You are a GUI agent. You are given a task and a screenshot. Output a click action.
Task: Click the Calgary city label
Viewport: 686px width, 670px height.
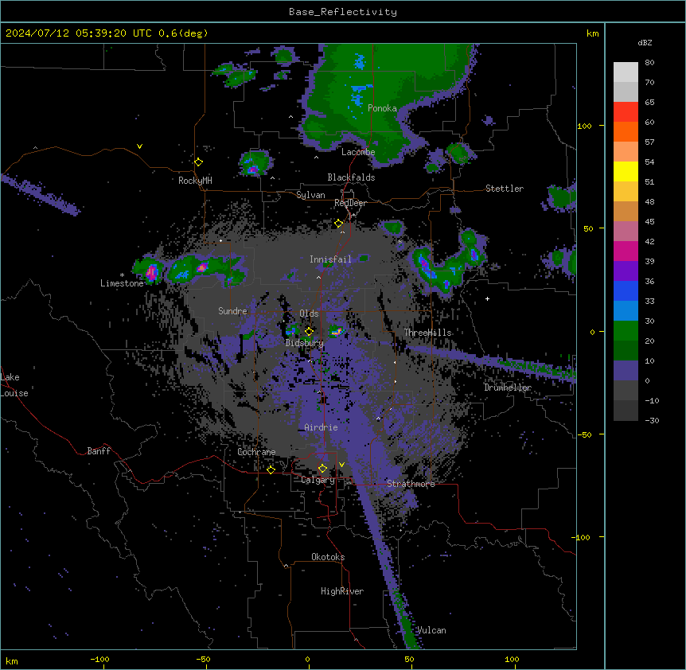318,480
